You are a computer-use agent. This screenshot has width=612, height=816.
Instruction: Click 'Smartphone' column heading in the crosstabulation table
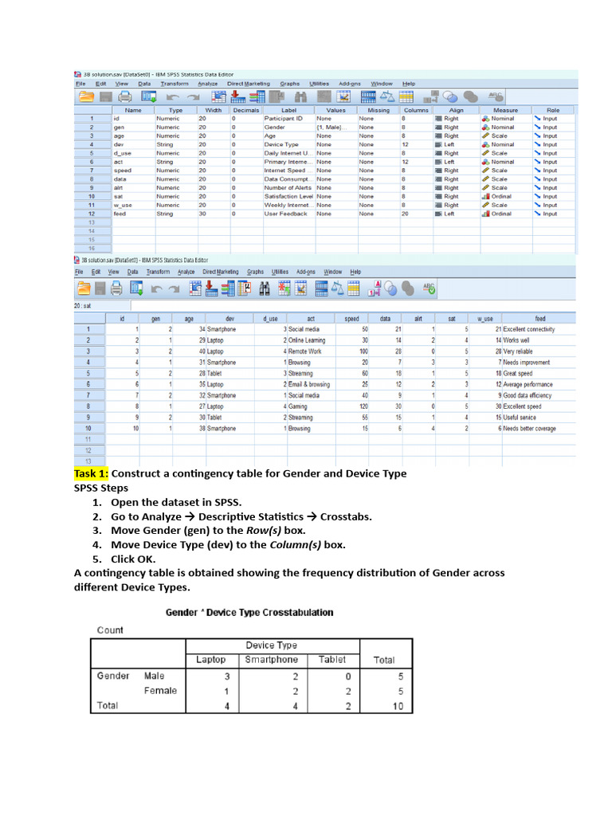pyautogui.click(x=272, y=659)
